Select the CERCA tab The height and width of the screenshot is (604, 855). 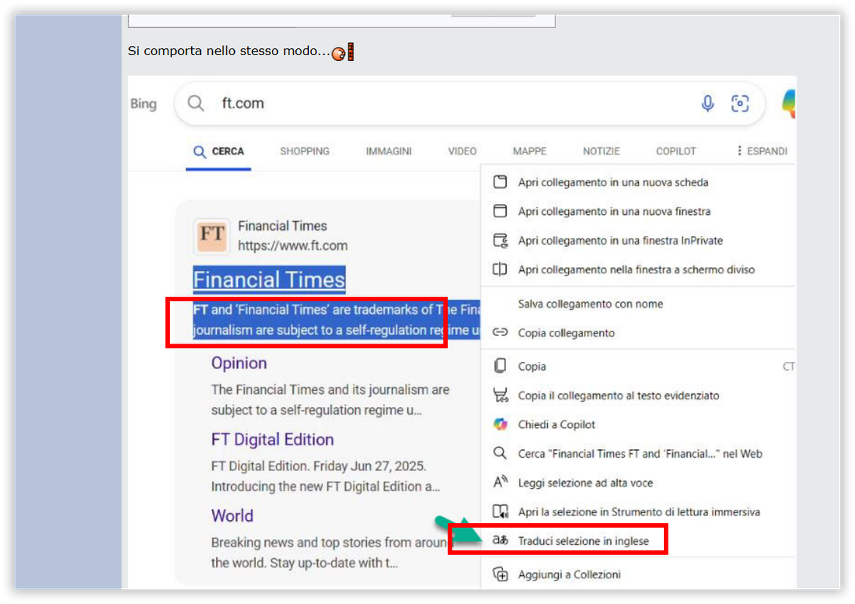218,152
